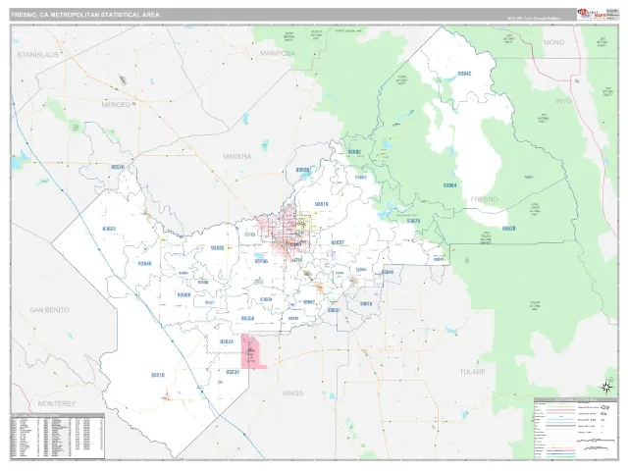This screenshot has width=628, height=471.
Task: Select ZIP code 93675 on the map
Action: 413,221
